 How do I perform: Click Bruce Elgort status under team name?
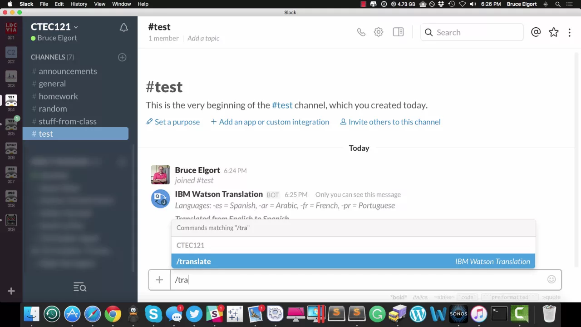(x=54, y=38)
